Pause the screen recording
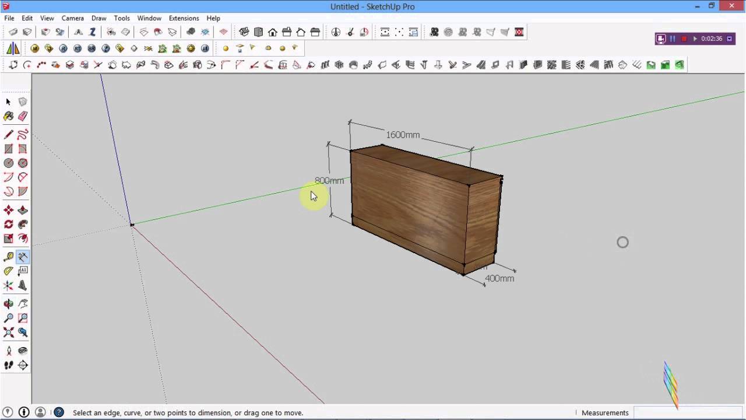The width and height of the screenshot is (746, 420). coord(673,38)
